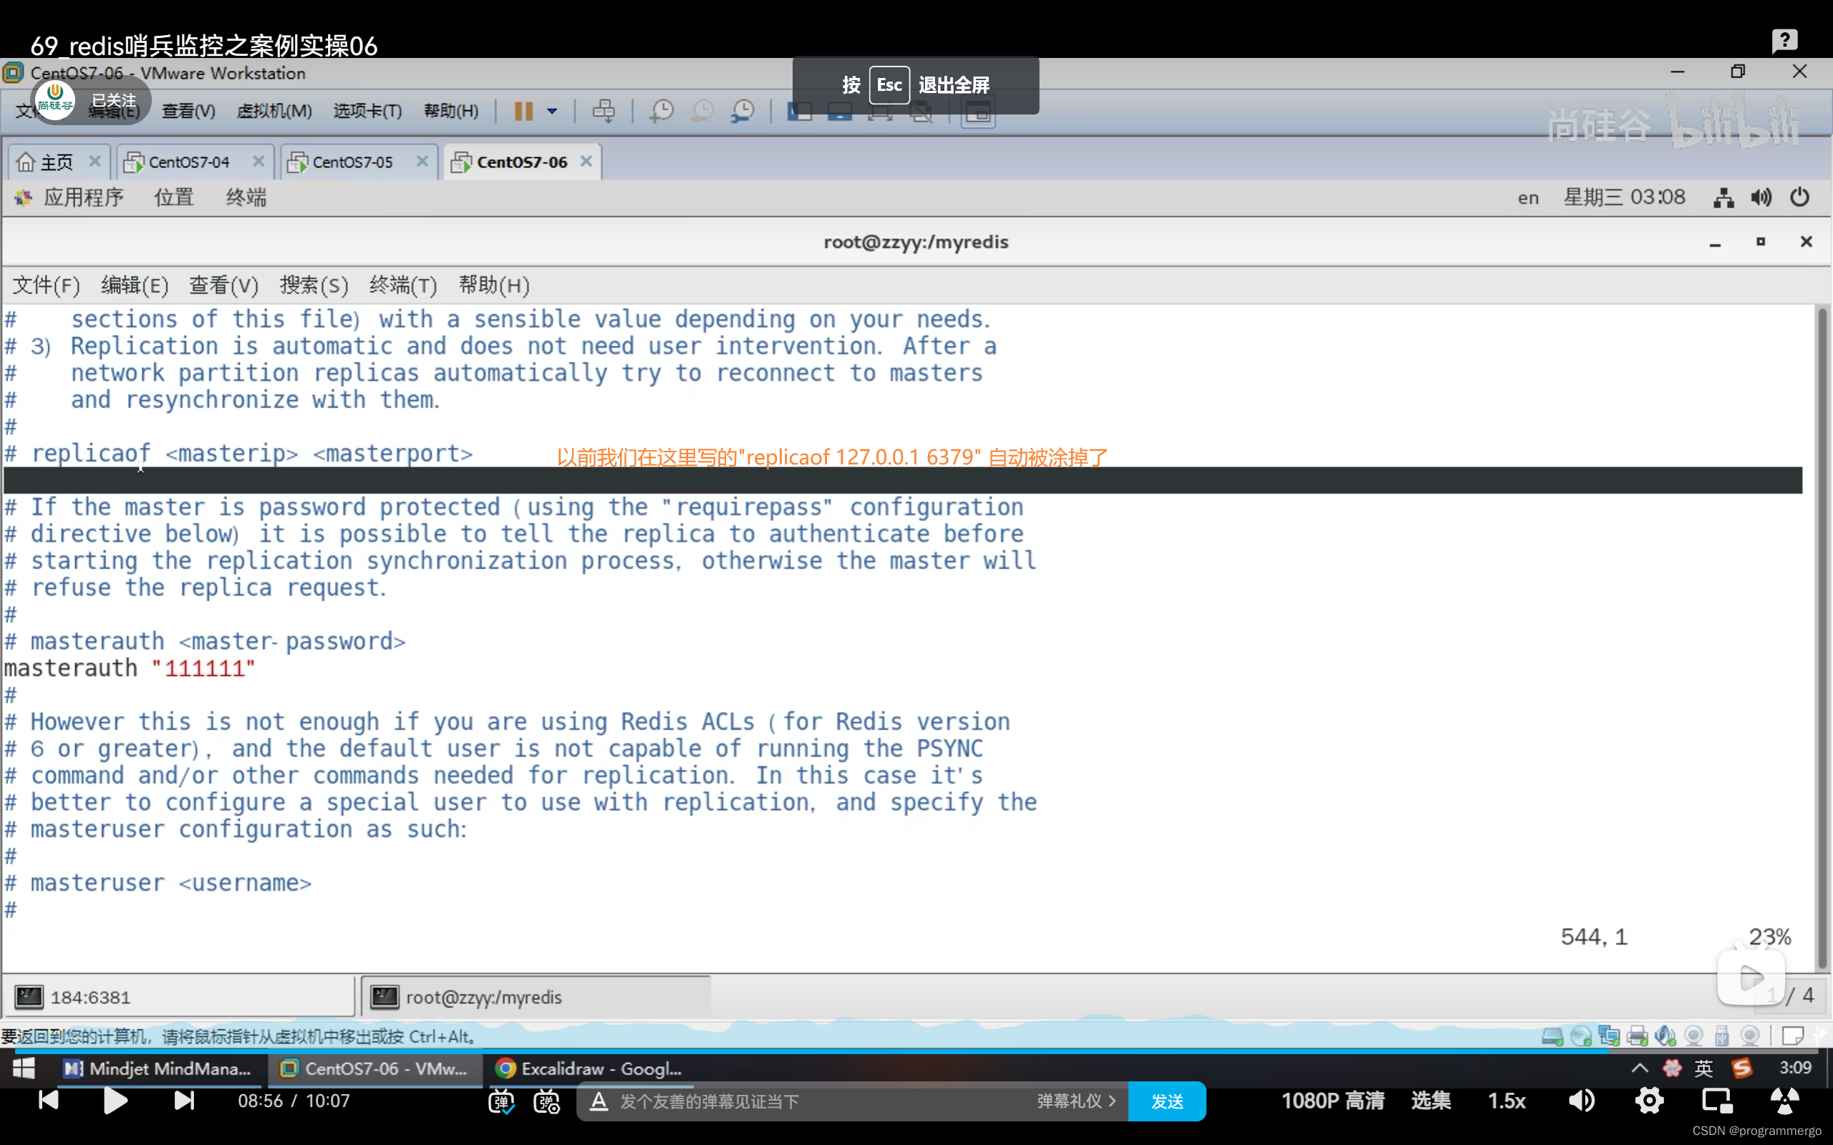Skip to the next video
This screenshot has height=1145, width=1833.
[184, 1101]
